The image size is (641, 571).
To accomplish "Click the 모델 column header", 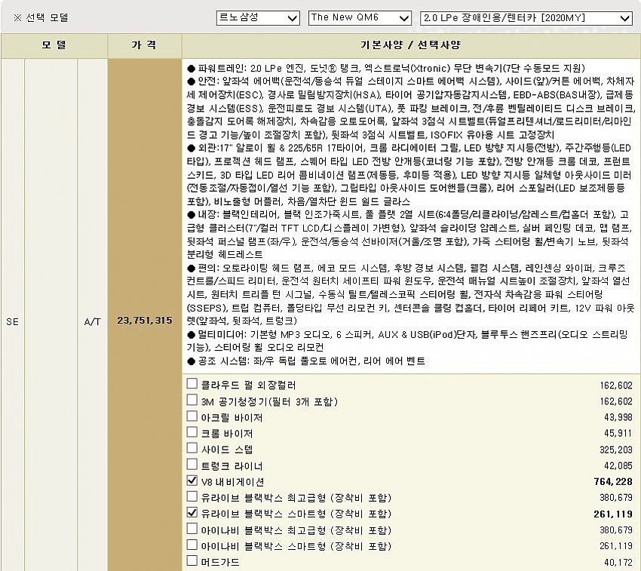I will click(54, 45).
